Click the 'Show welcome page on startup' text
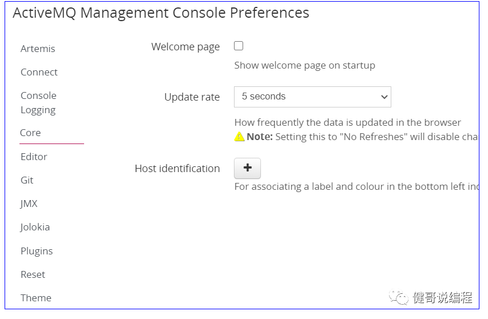This screenshot has height=319, width=488. click(x=304, y=65)
